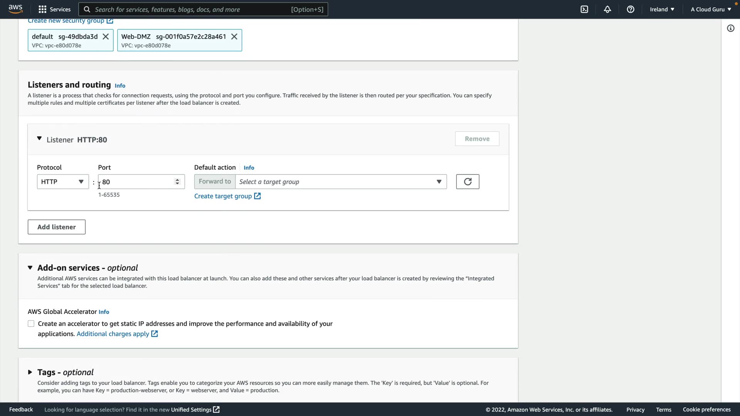740x416 pixels.
Task: Enable the AWS Global Accelerator checkbox
Action: (x=31, y=324)
